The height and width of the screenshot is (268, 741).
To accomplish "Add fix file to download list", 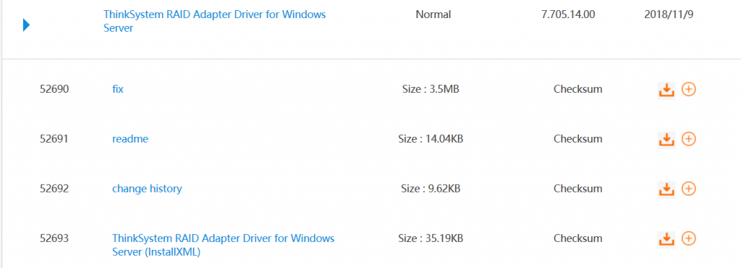I will point(689,89).
